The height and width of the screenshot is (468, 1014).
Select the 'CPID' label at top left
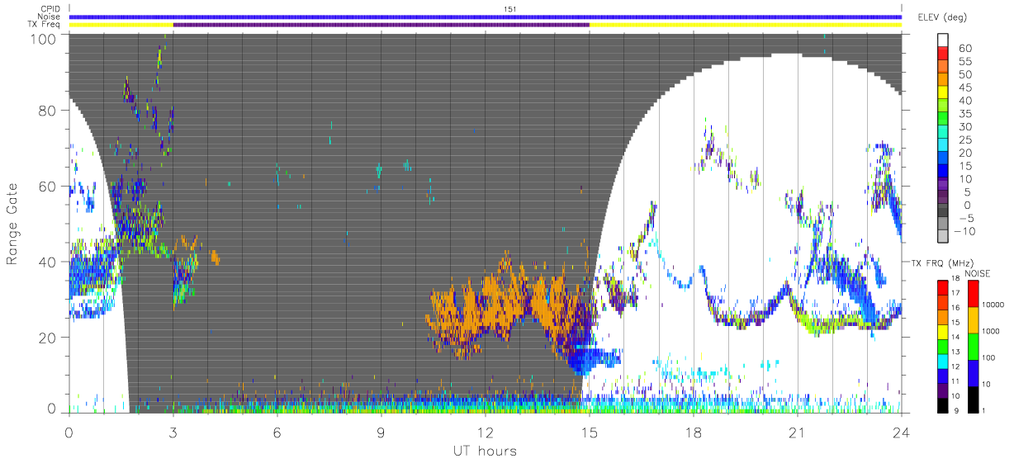tap(51, 9)
